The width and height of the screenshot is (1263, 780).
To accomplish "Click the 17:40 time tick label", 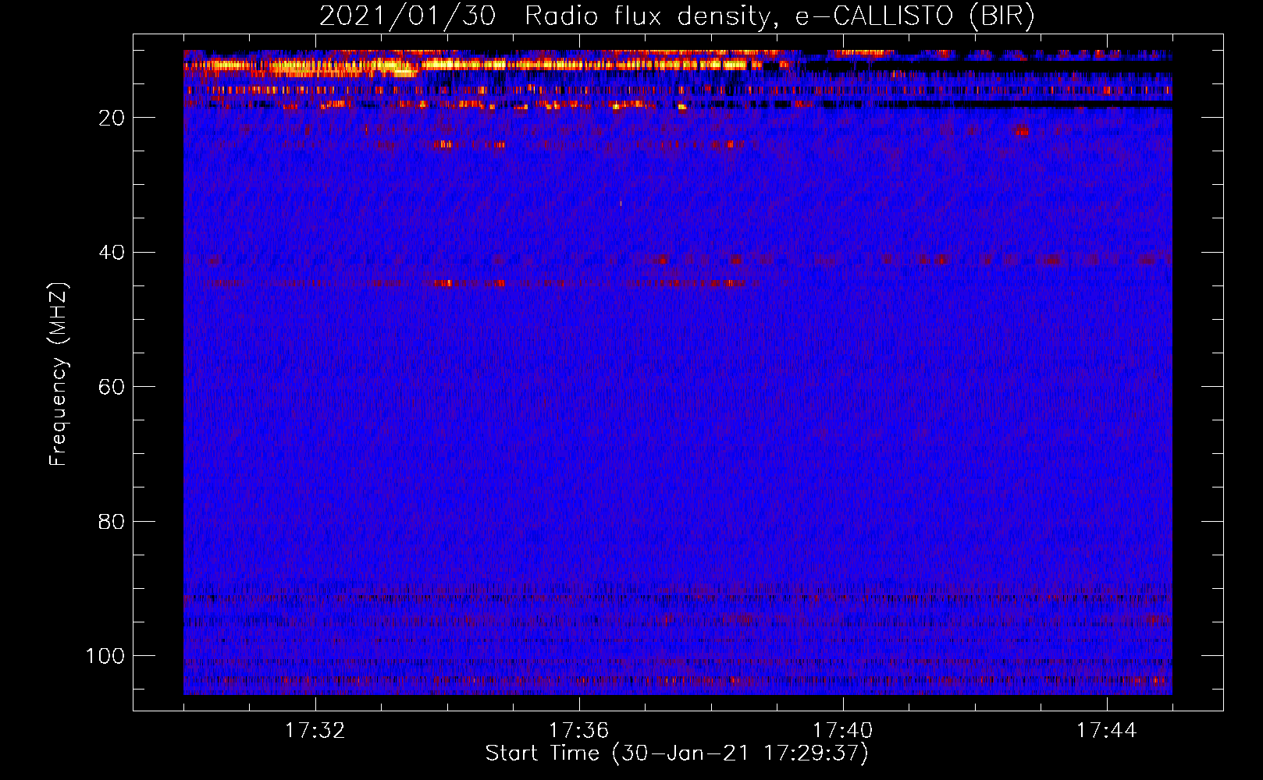I will (x=843, y=731).
